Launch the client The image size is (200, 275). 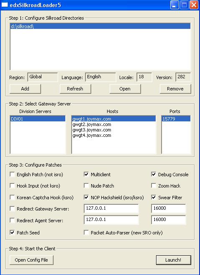click(173, 260)
